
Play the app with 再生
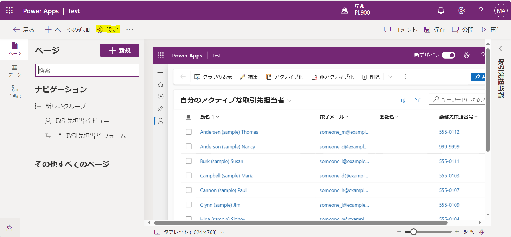tap(492, 30)
